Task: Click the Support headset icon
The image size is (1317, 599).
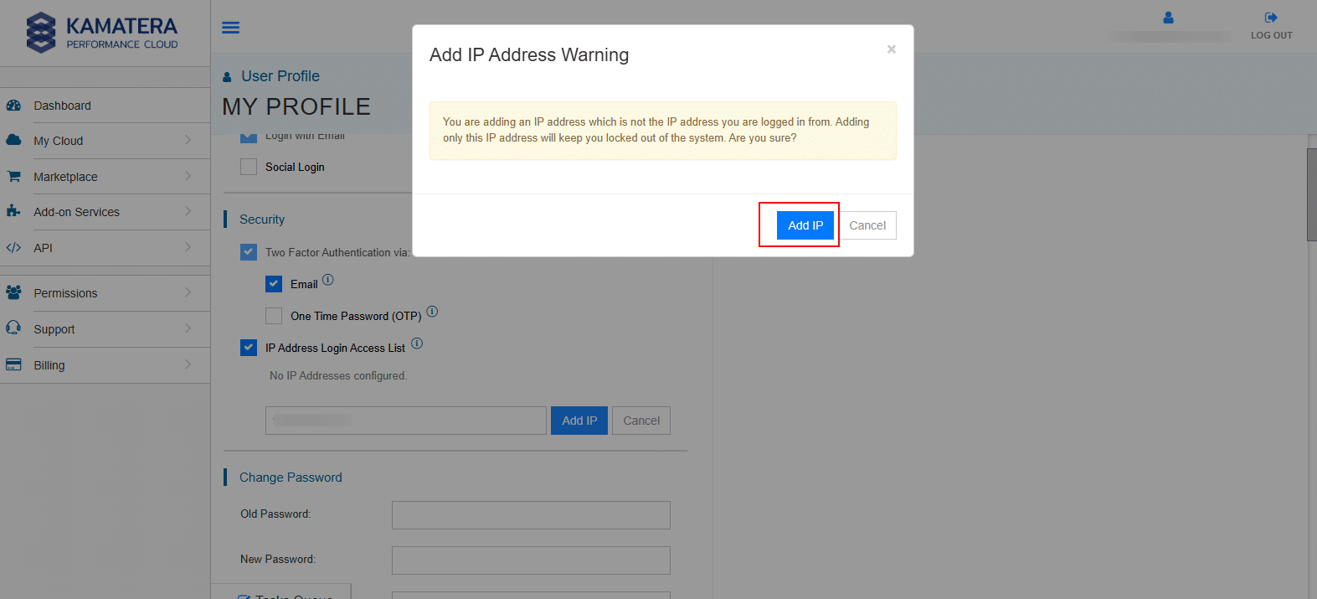Action: pos(13,328)
